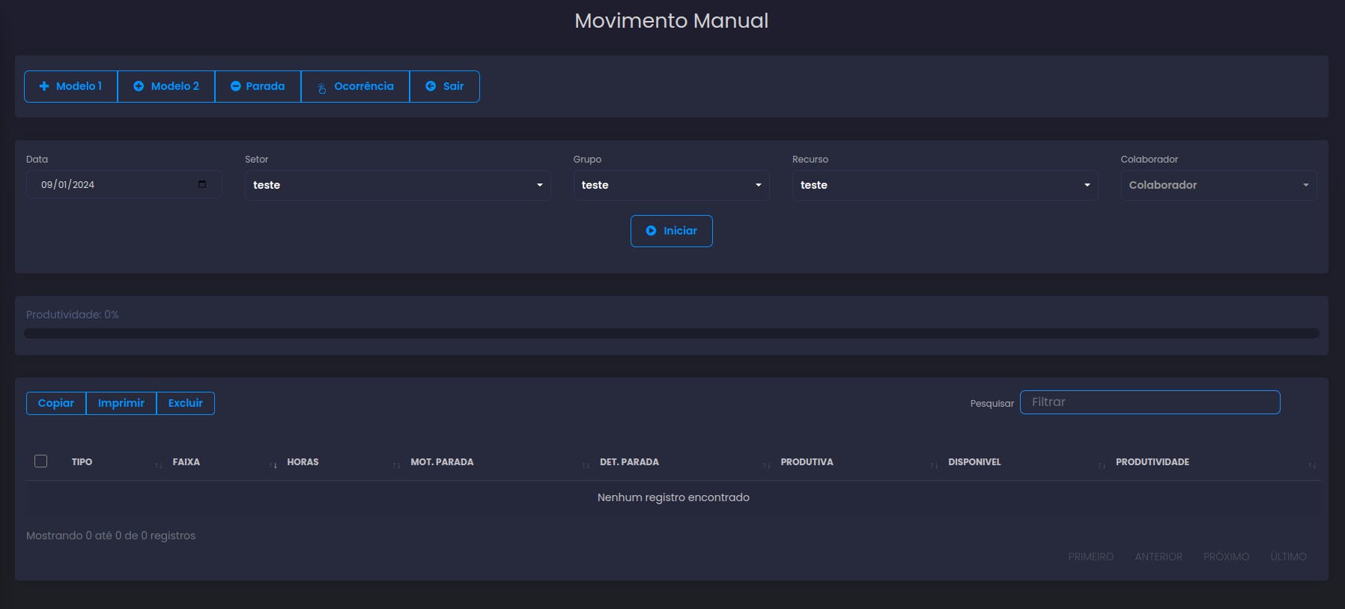Go to ÚLTIMO page link

(x=1288, y=557)
